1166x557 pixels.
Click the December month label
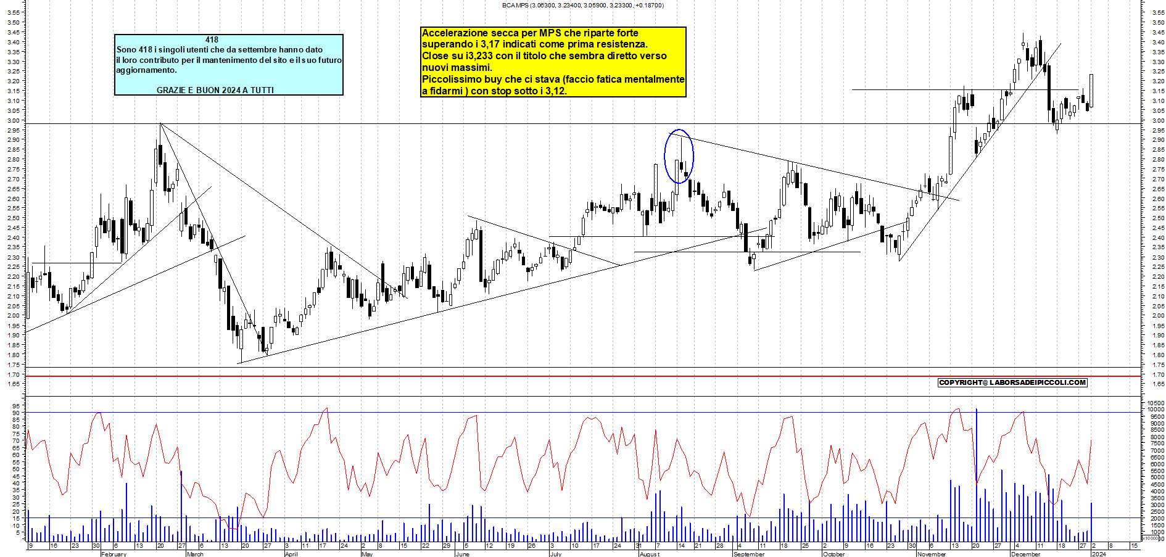tap(1025, 554)
